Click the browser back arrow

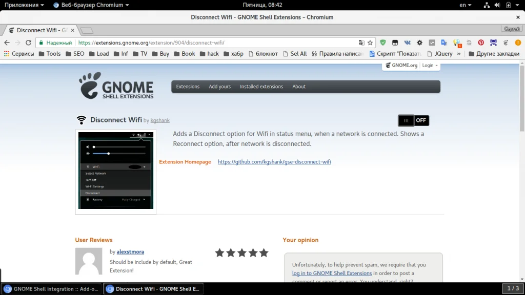point(7,43)
